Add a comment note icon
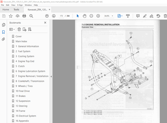167x123 pixels. tap(138, 16)
